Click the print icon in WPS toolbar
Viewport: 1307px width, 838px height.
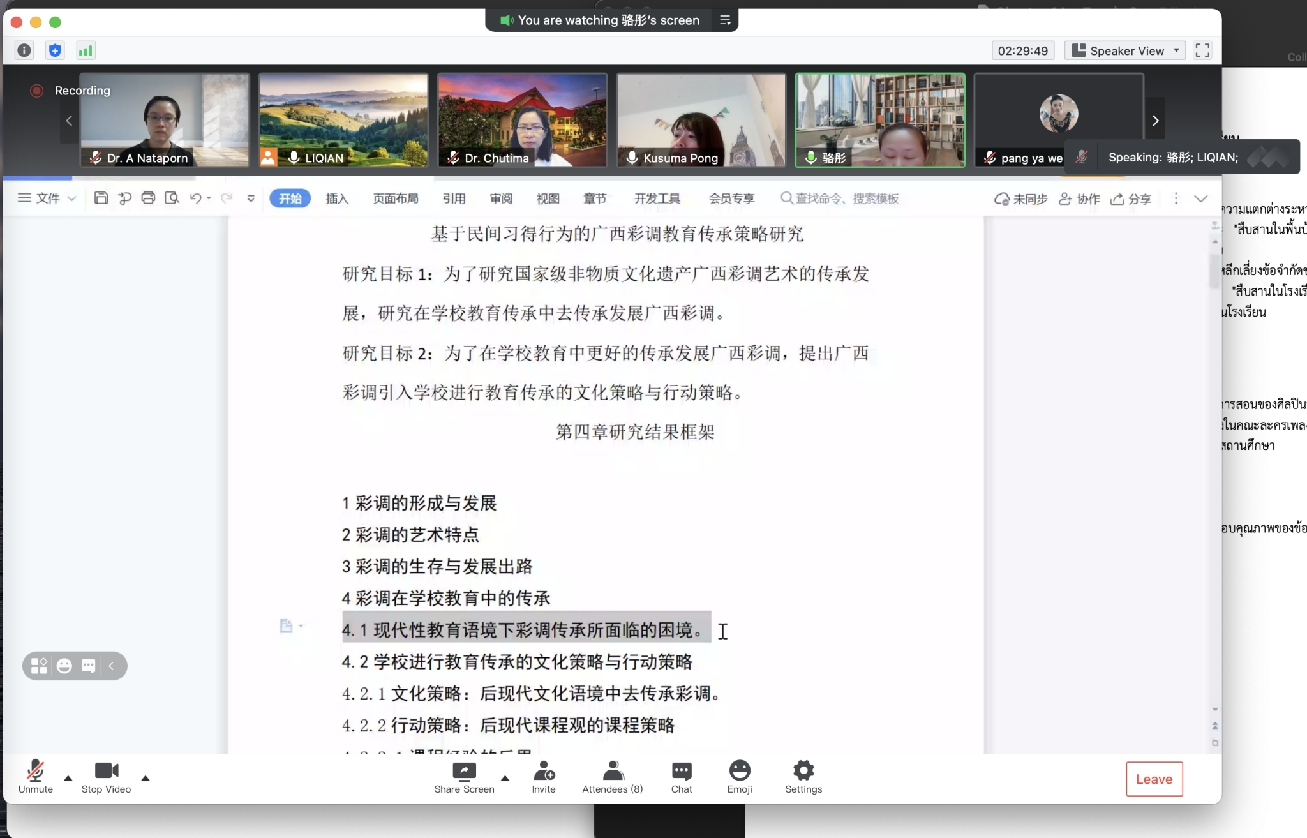coord(148,198)
